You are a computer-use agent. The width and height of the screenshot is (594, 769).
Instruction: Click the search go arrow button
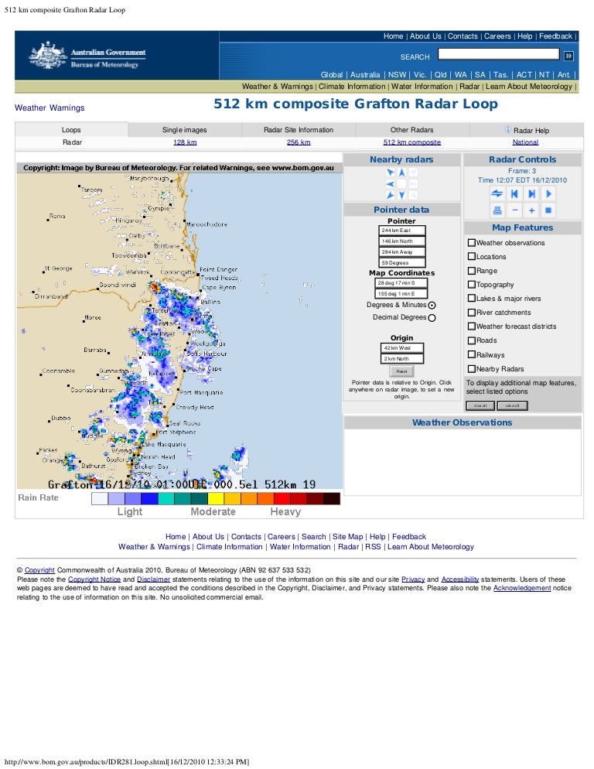(569, 55)
